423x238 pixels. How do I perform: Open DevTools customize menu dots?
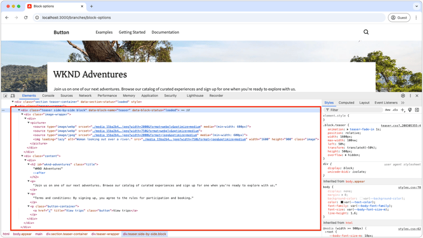[411, 96]
